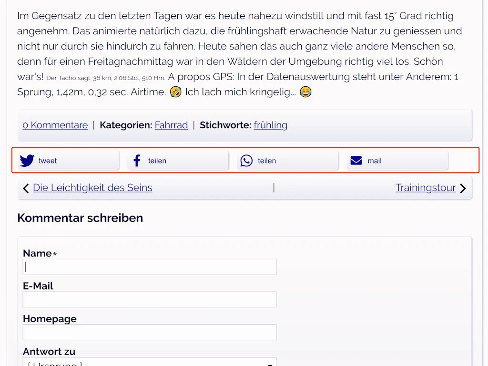Focus the Name input field
The height and width of the screenshot is (366, 488).
pyautogui.click(x=149, y=267)
